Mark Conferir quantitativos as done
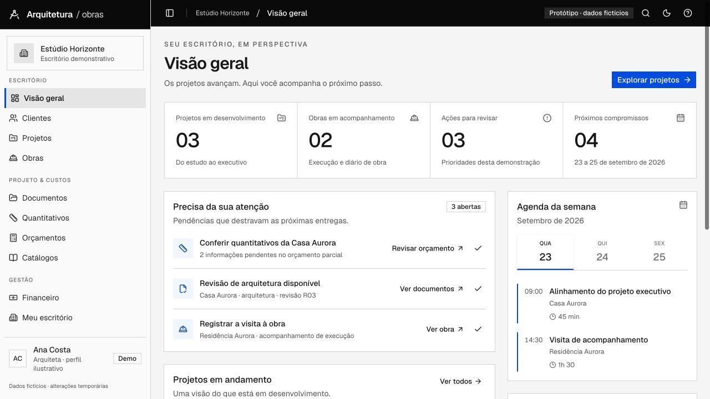The width and height of the screenshot is (710, 399). pyautogui.click(x=478, y=248)
